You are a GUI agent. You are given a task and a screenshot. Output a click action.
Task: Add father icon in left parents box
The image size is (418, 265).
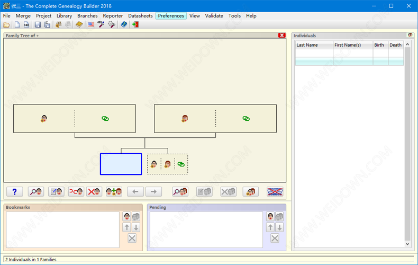pos(44,118)
